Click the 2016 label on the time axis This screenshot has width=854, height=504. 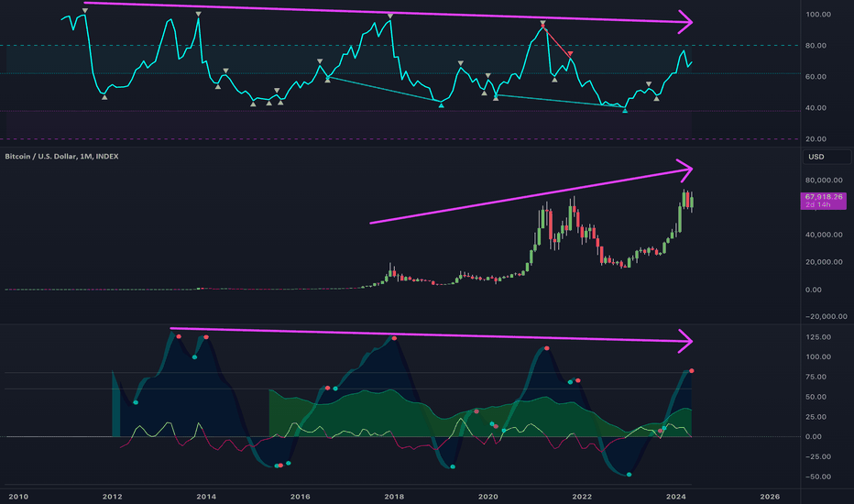click(301, 497)
